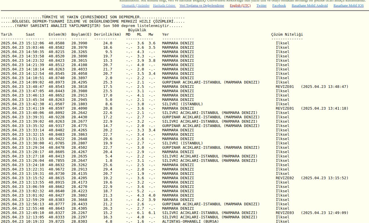Image resolution: width=369 pixels, height=223 pixels.
Task: Click the Haritada Göster link
Action: coord(164,6)
